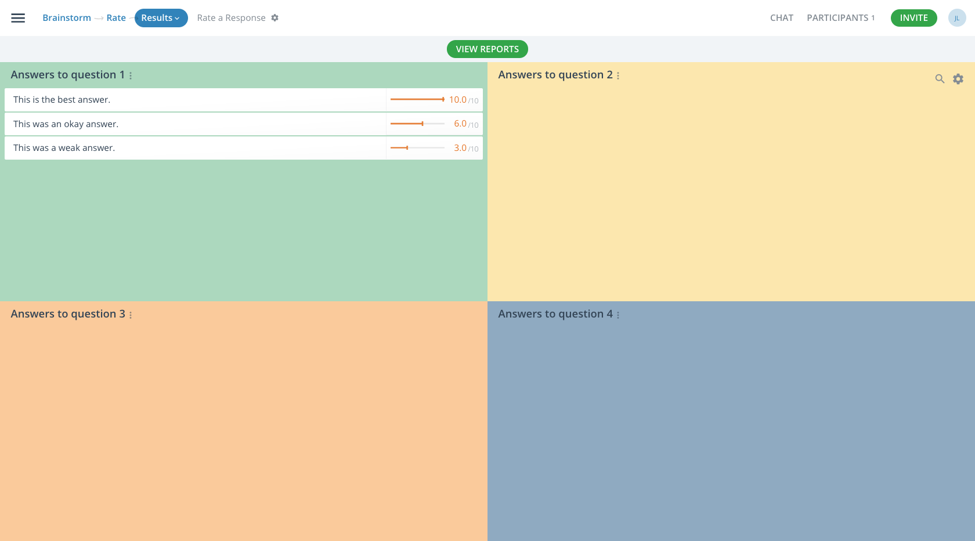Screen dimensions: 975x541
Task: Expand the Results dropdown
Action: click(x=161, y=18)
